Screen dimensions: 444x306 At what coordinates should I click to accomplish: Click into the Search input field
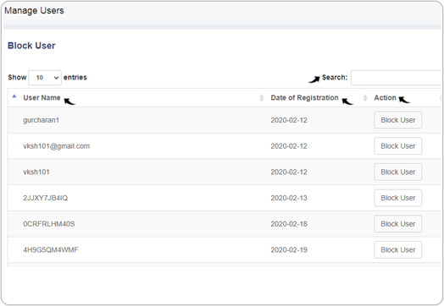pos(396,78)
